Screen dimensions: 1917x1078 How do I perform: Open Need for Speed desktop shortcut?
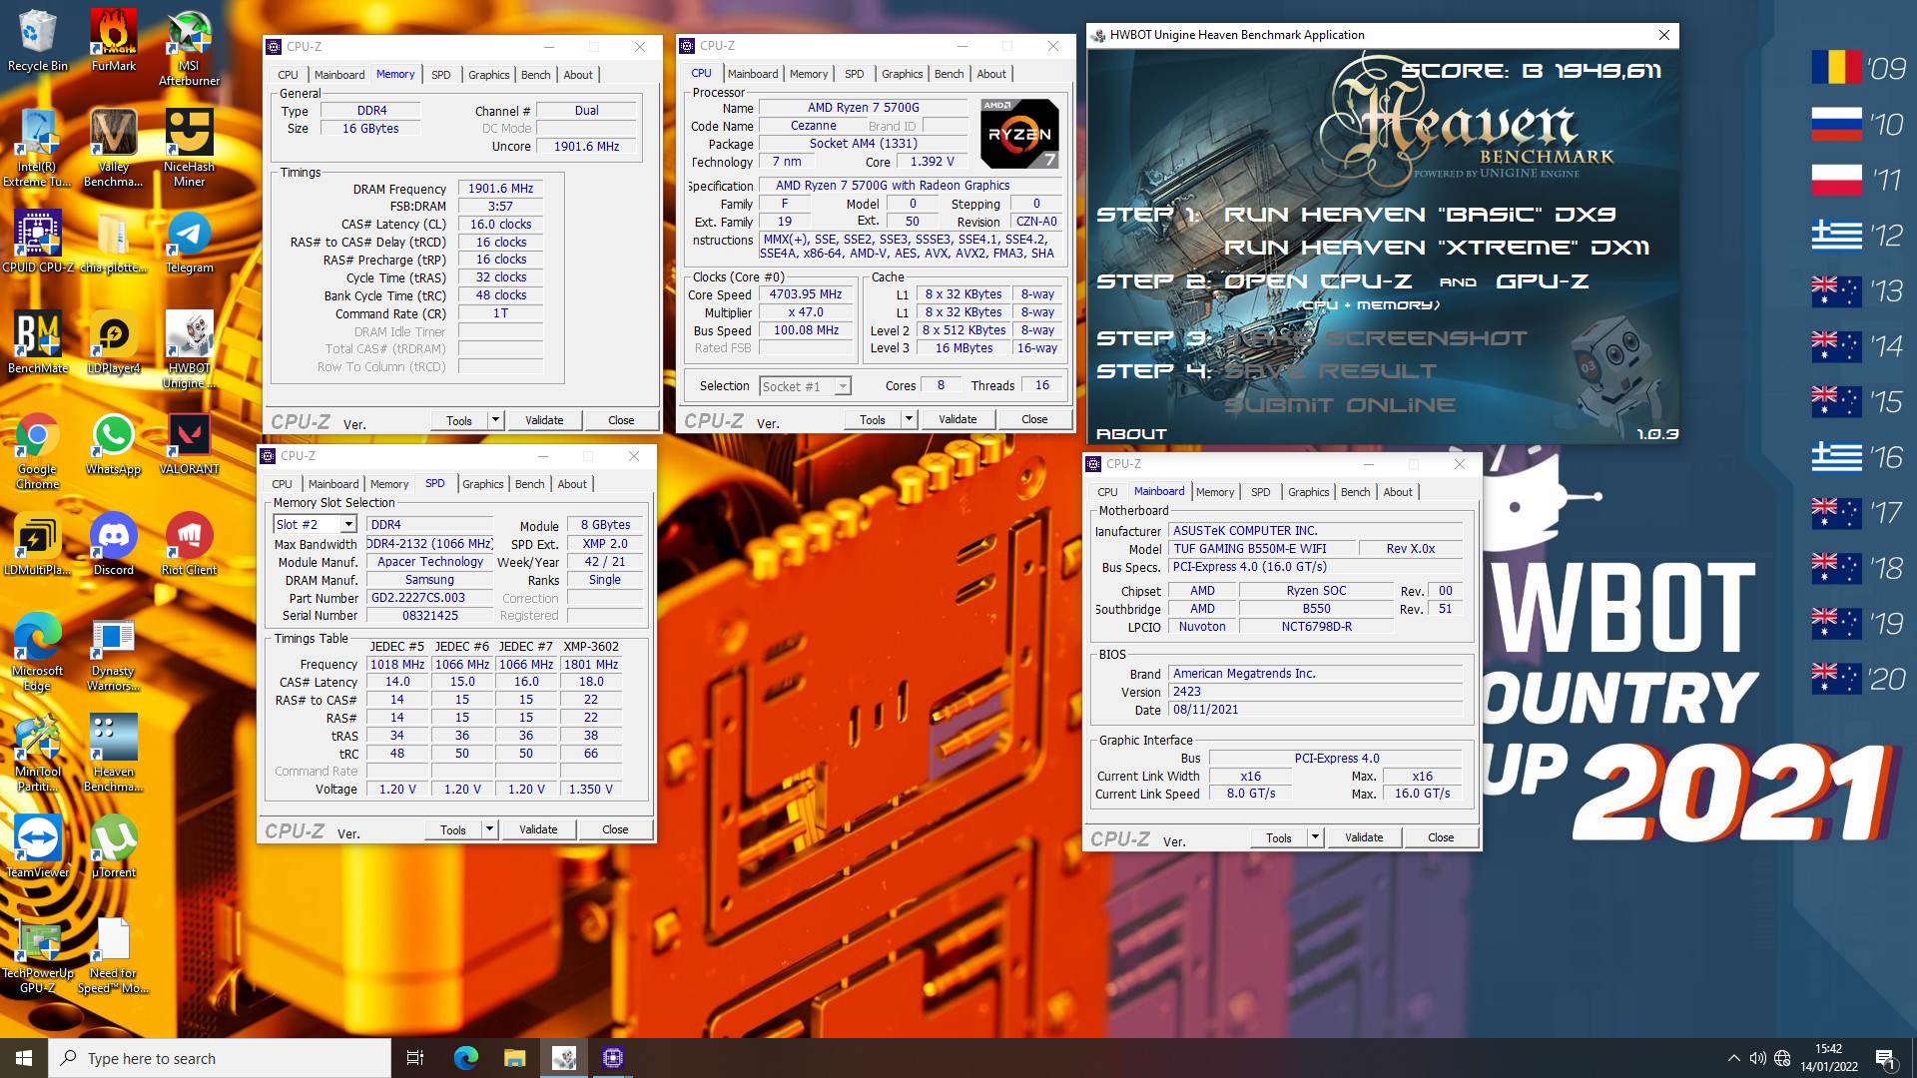[x=113, y=955]
